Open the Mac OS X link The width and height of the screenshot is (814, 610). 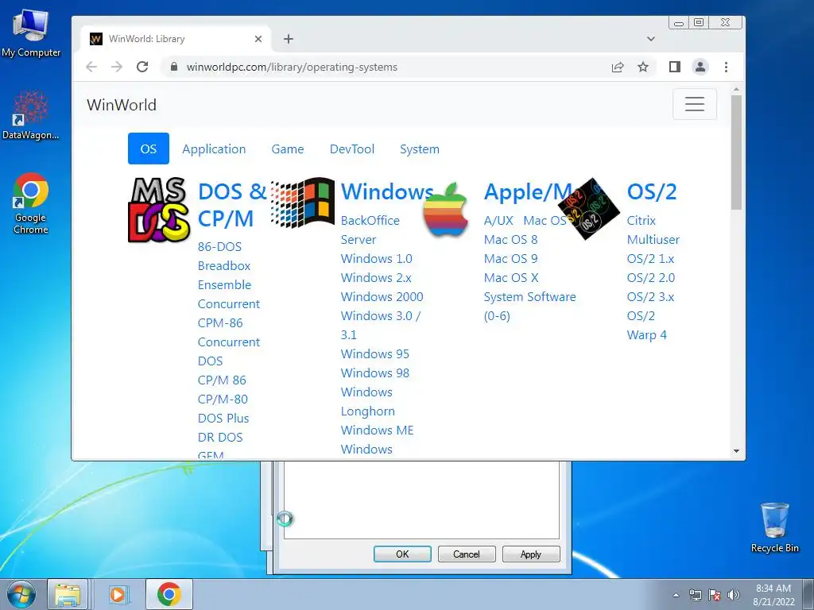tap(511, 278)
